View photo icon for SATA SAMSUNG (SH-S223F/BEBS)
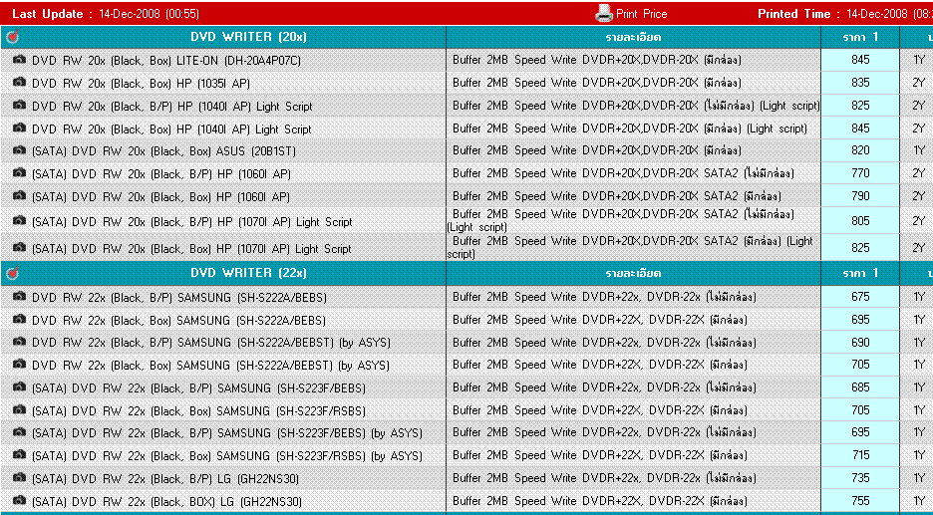The height and width of the screenshot is (515, 933). pos(20,386)
